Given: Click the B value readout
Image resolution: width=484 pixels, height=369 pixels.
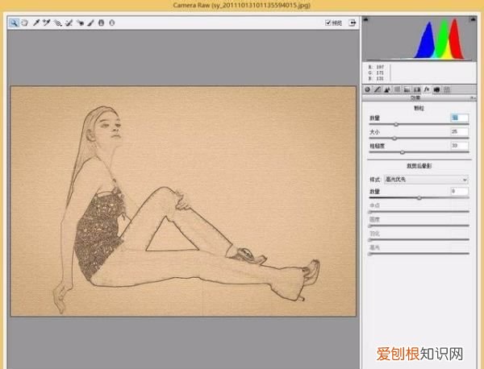Looking at the screenshot, I should pos(376,79).
